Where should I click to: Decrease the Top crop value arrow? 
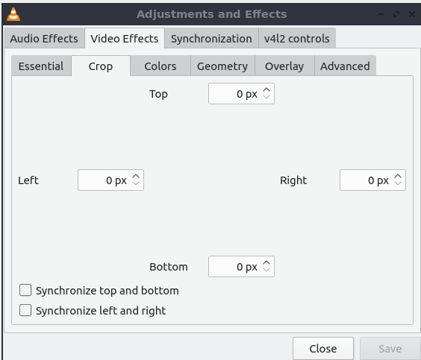click(266, 96)
